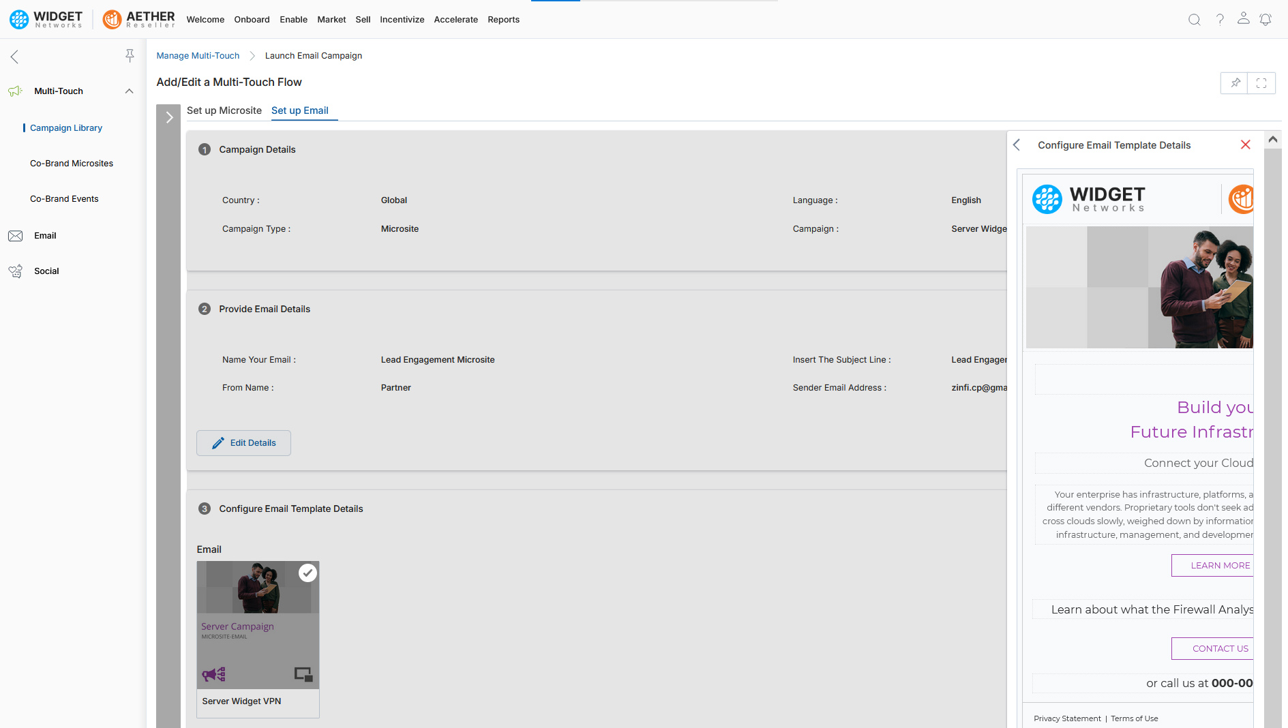Open the Incentivize menu

pyautogui.click(x=402, y=20)
